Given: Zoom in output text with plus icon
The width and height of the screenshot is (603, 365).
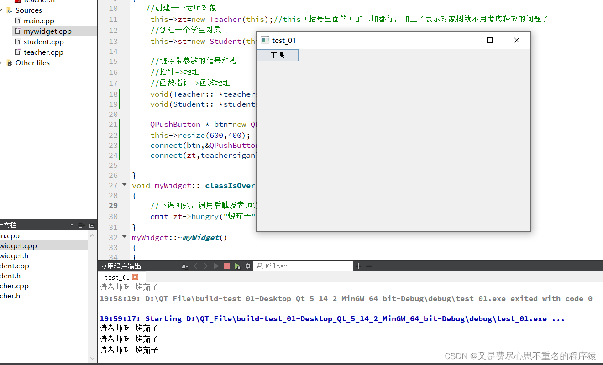Looking at the screenshot, I should 358,266.
